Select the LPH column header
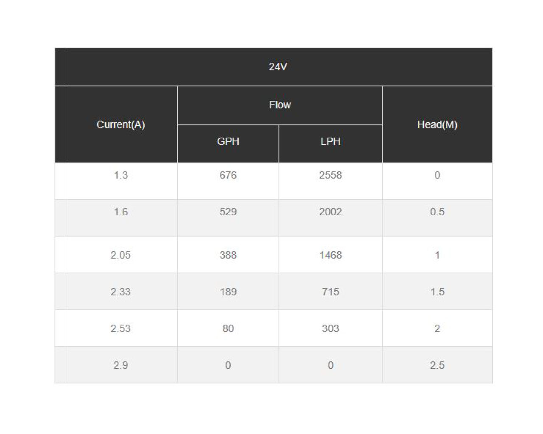This screenshot has width=543, height=434. pyautogui.click(x=330, y=142)
